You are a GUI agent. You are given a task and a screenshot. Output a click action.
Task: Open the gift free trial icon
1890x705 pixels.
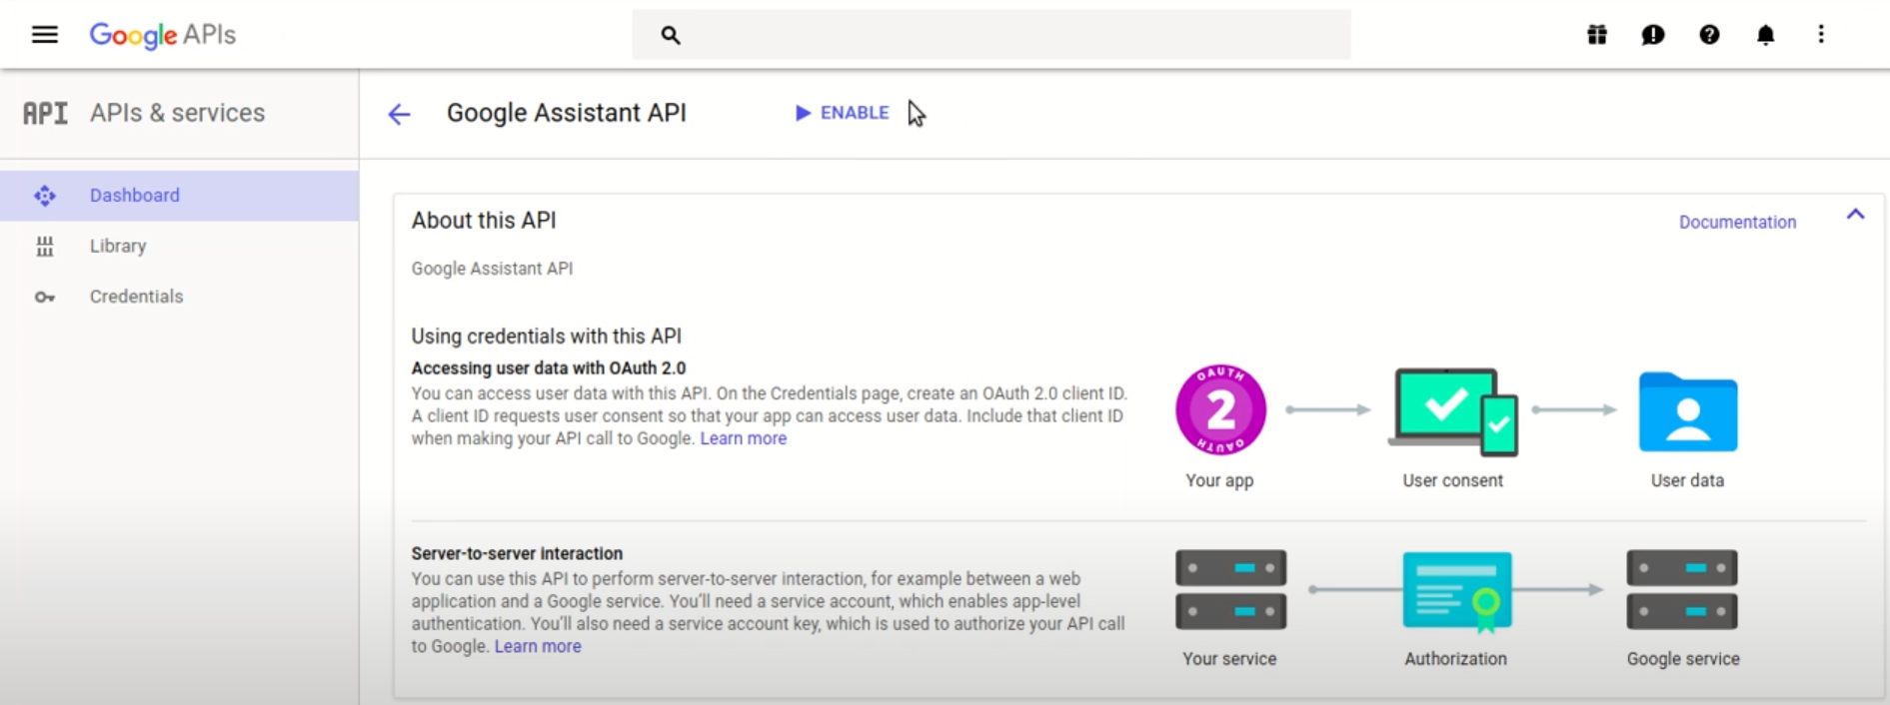(x=1597, y=35)
